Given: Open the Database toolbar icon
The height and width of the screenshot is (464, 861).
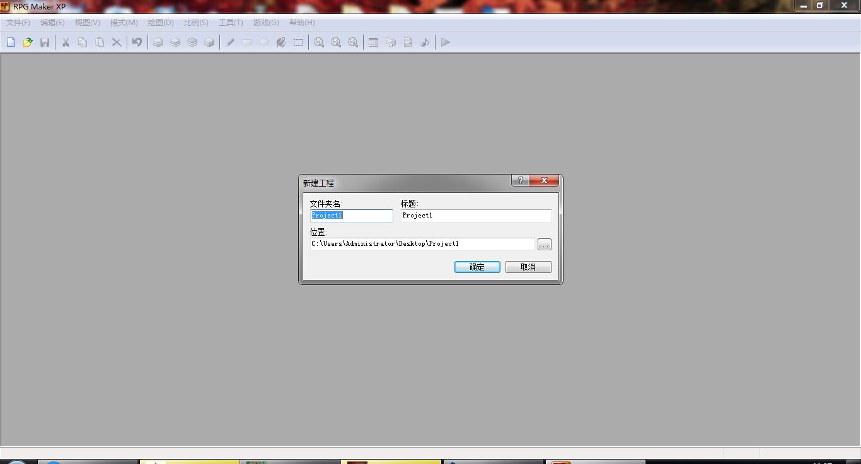Looking at the screenshot, I should (374, 42).
